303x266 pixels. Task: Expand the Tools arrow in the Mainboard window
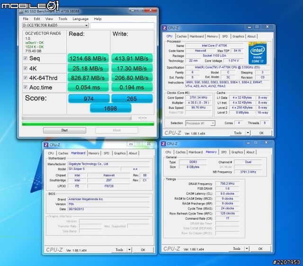click(129, 250)
